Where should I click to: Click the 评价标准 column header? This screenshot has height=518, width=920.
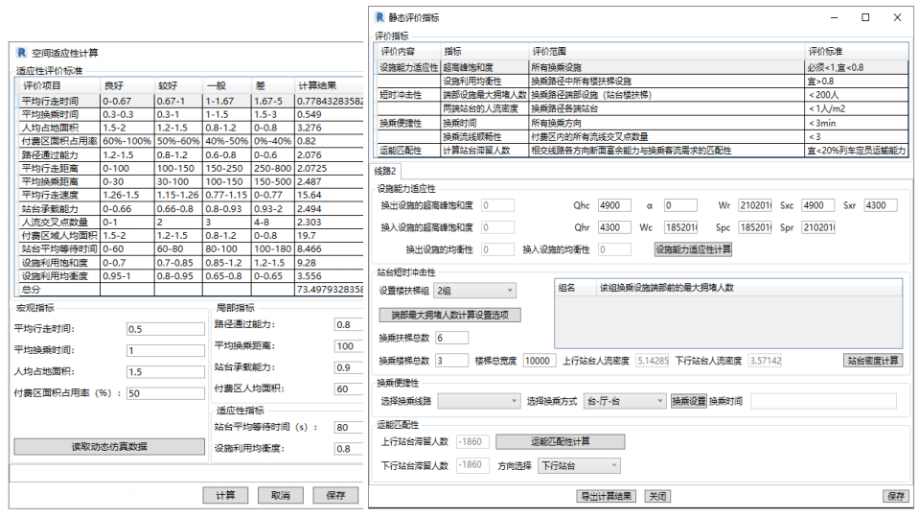click(857, 52)
